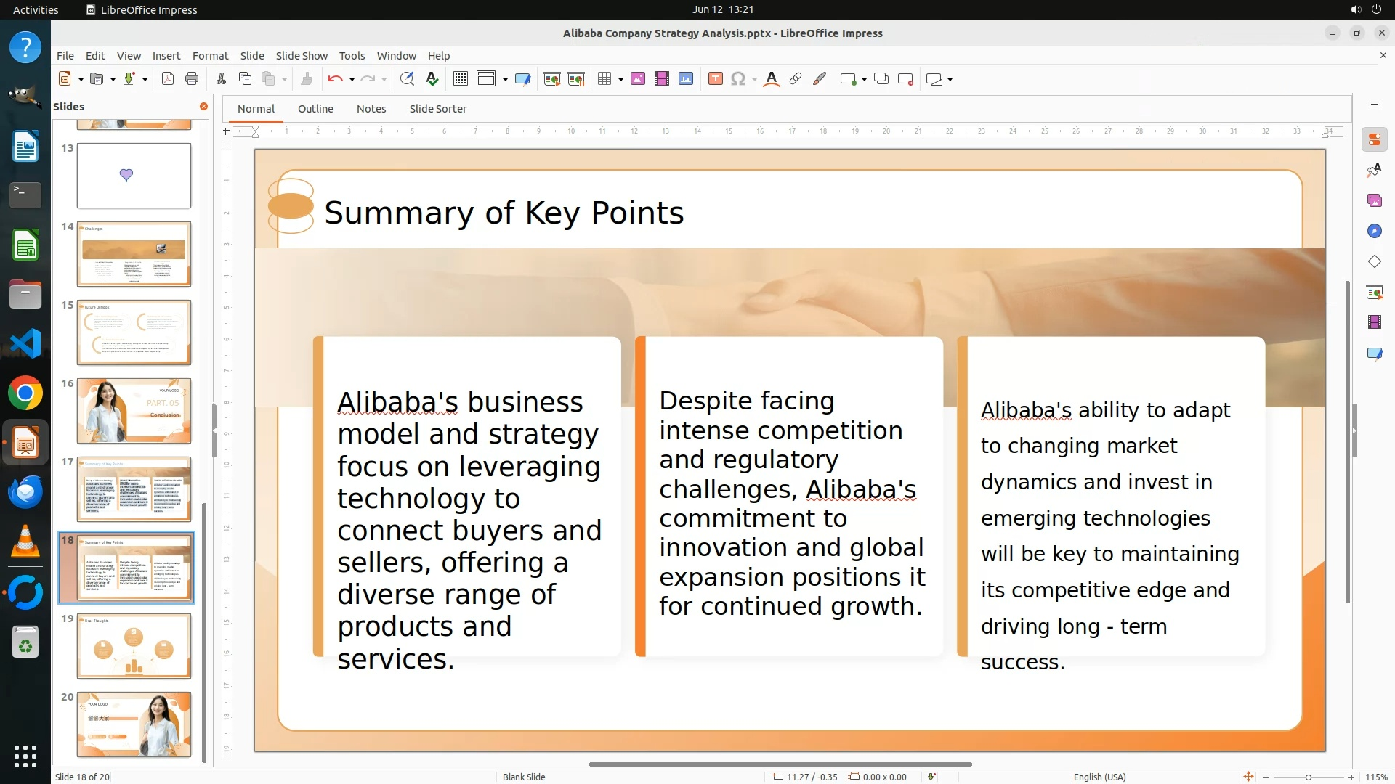This screenshot has width=1395, height=784.
Task: Select slide 19 thumbnail Final Thoughts
Action: click(x=134, y=645)
